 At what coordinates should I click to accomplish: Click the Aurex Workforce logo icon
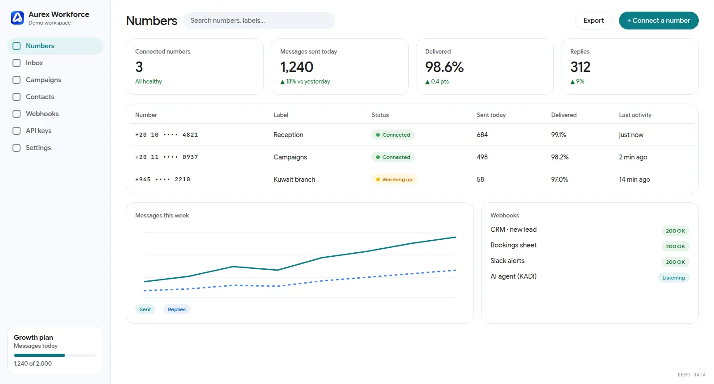17,18
